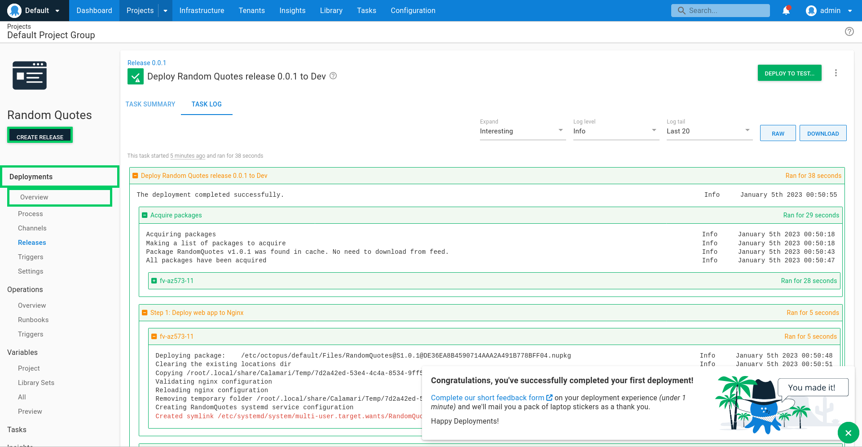
Task: Click the help question mark icon
Action: (849, 31)
